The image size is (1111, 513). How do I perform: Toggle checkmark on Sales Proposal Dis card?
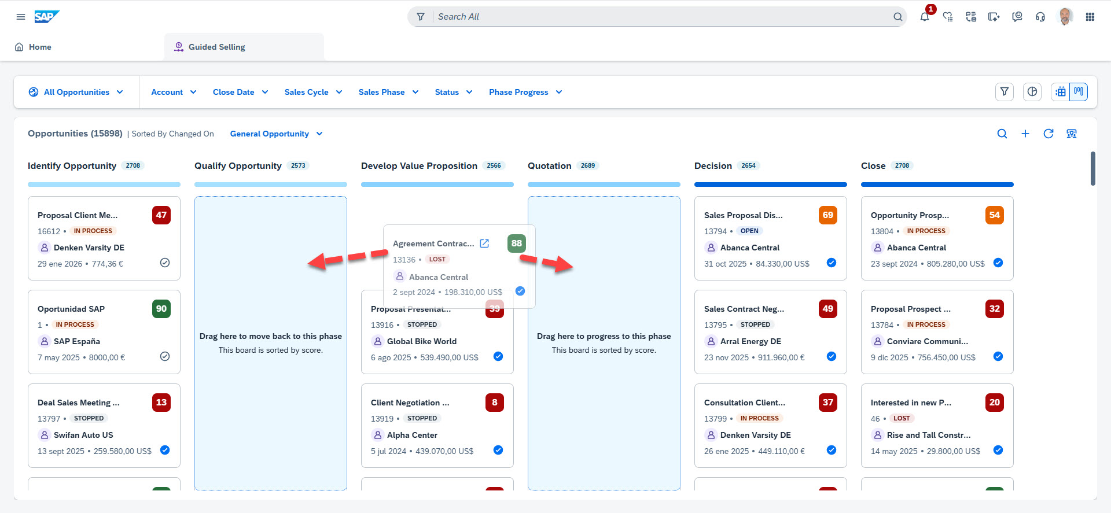(x=832, y=263)
